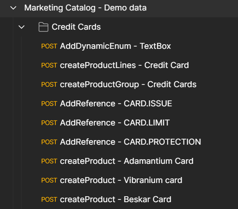Image resolution: width=238 pixels, height=209 pixels.
Task: Click POST badge of AddDynamicEnum request
Action: [x=49, y=46]
